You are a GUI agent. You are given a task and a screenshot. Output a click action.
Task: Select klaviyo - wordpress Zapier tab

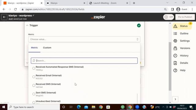tap(23, 3)
